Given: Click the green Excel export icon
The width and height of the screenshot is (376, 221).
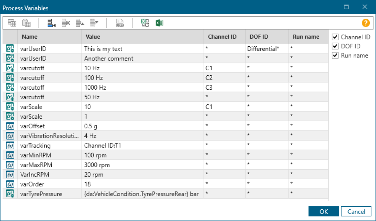Looking at the screenshot, I should point(159,23).
